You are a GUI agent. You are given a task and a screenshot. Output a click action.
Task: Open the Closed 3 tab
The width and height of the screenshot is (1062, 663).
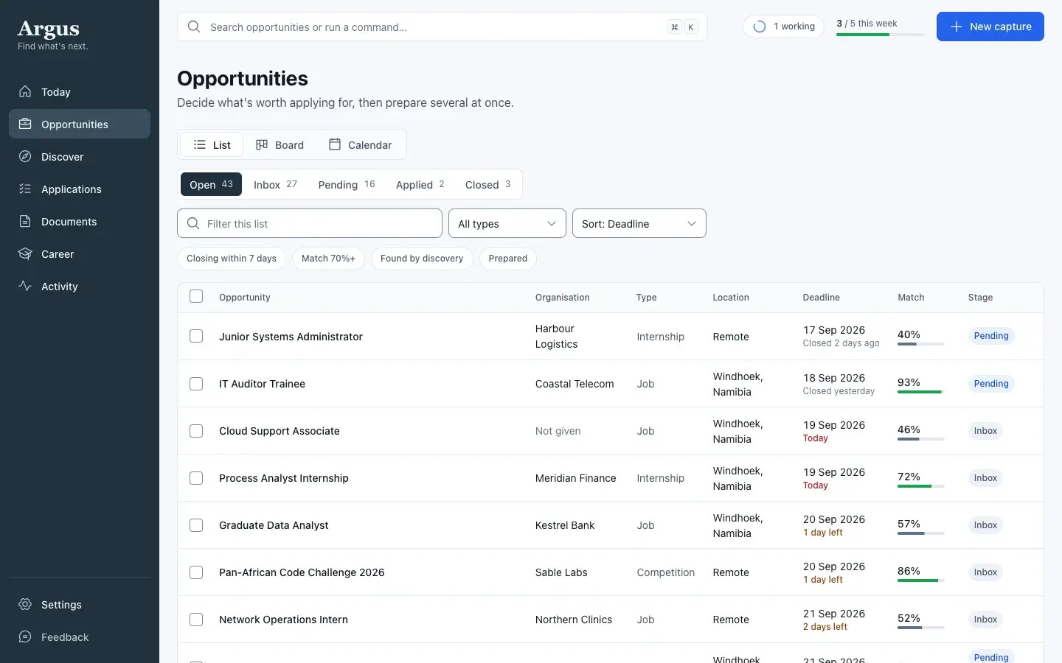[487, 184]
